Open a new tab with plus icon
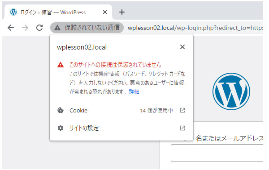The height and width of the screenshot is (170, 269). click(122, 12)
